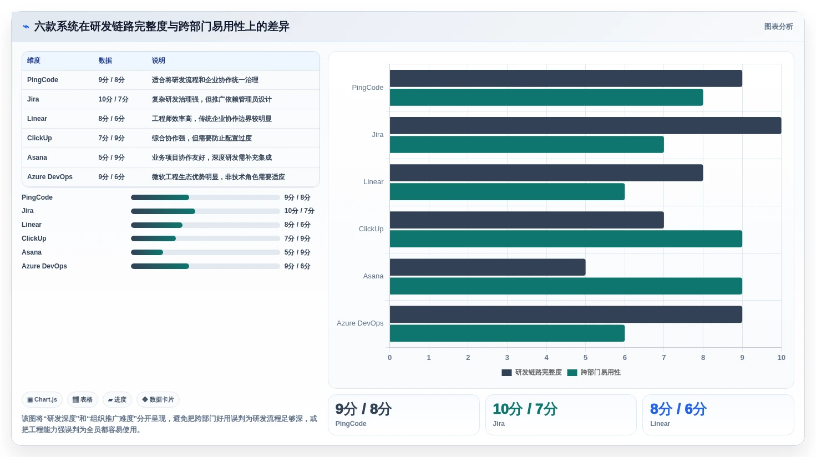Click the x-axis tick label 10

pos(781,358)
